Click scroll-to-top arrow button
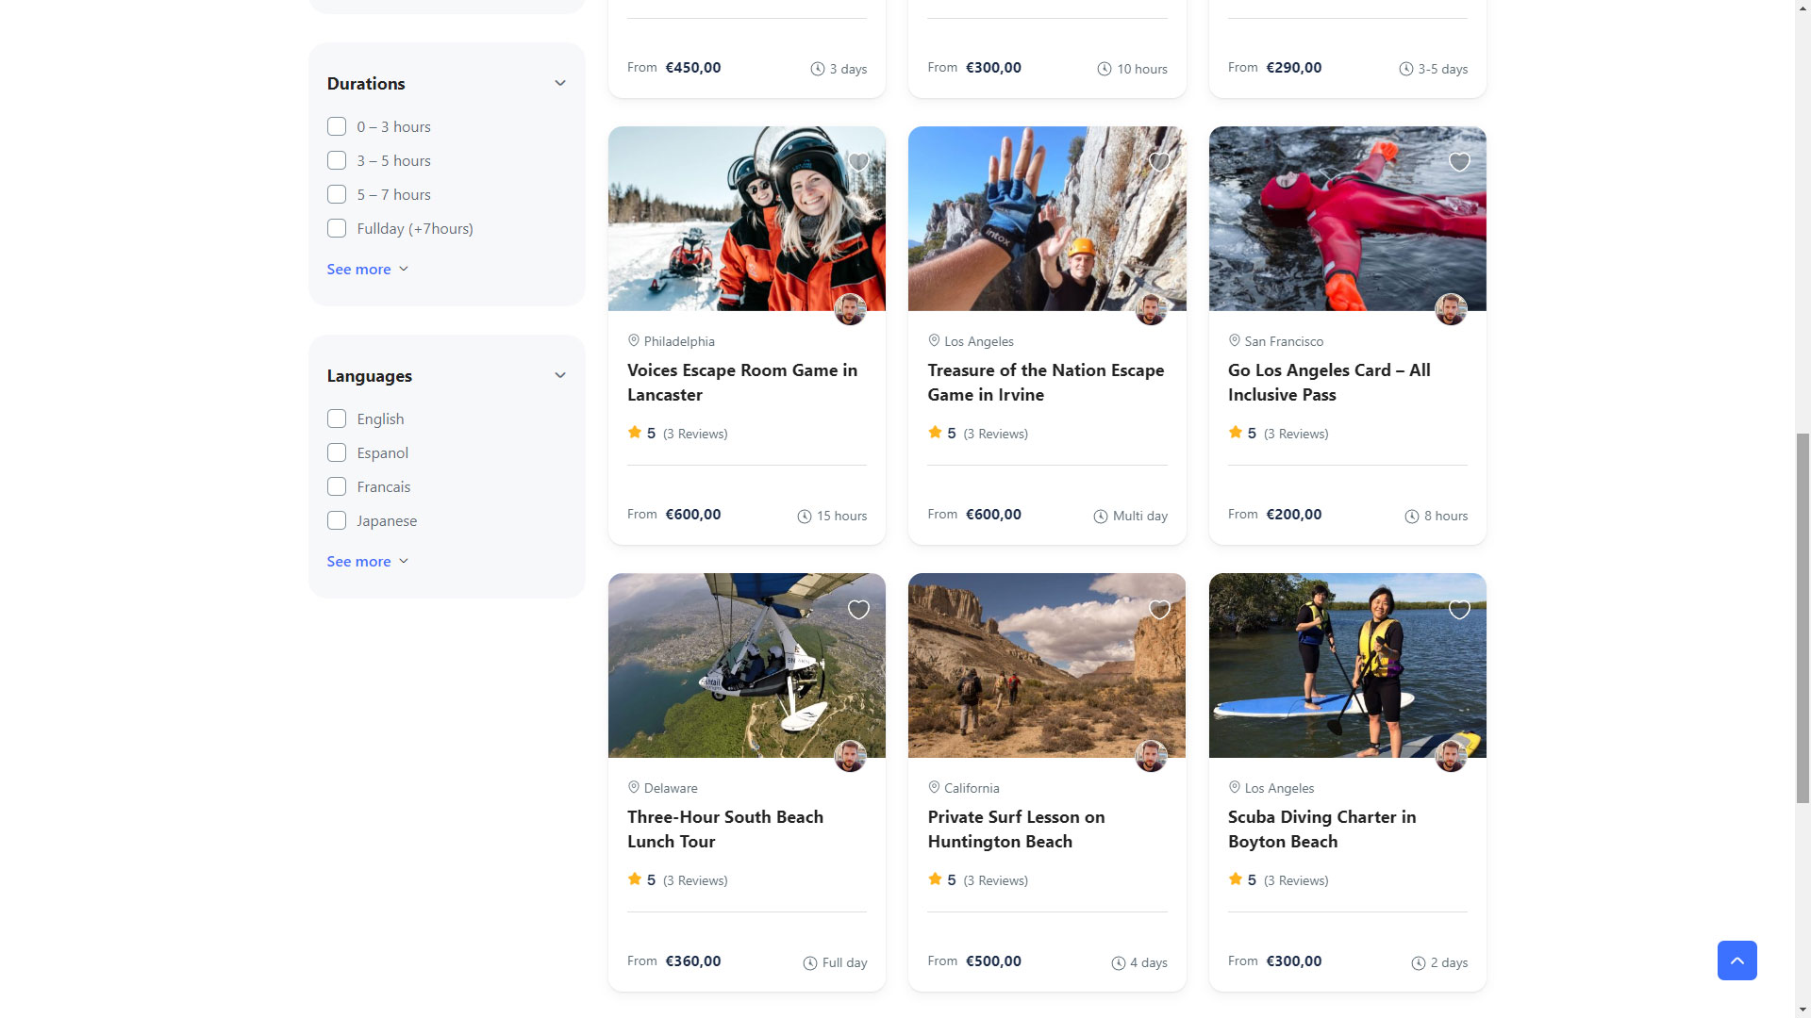Viewport: 1811px width, 1018px height. tap(1736, 961)
